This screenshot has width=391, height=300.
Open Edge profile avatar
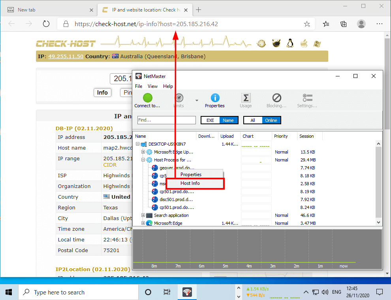361,24
